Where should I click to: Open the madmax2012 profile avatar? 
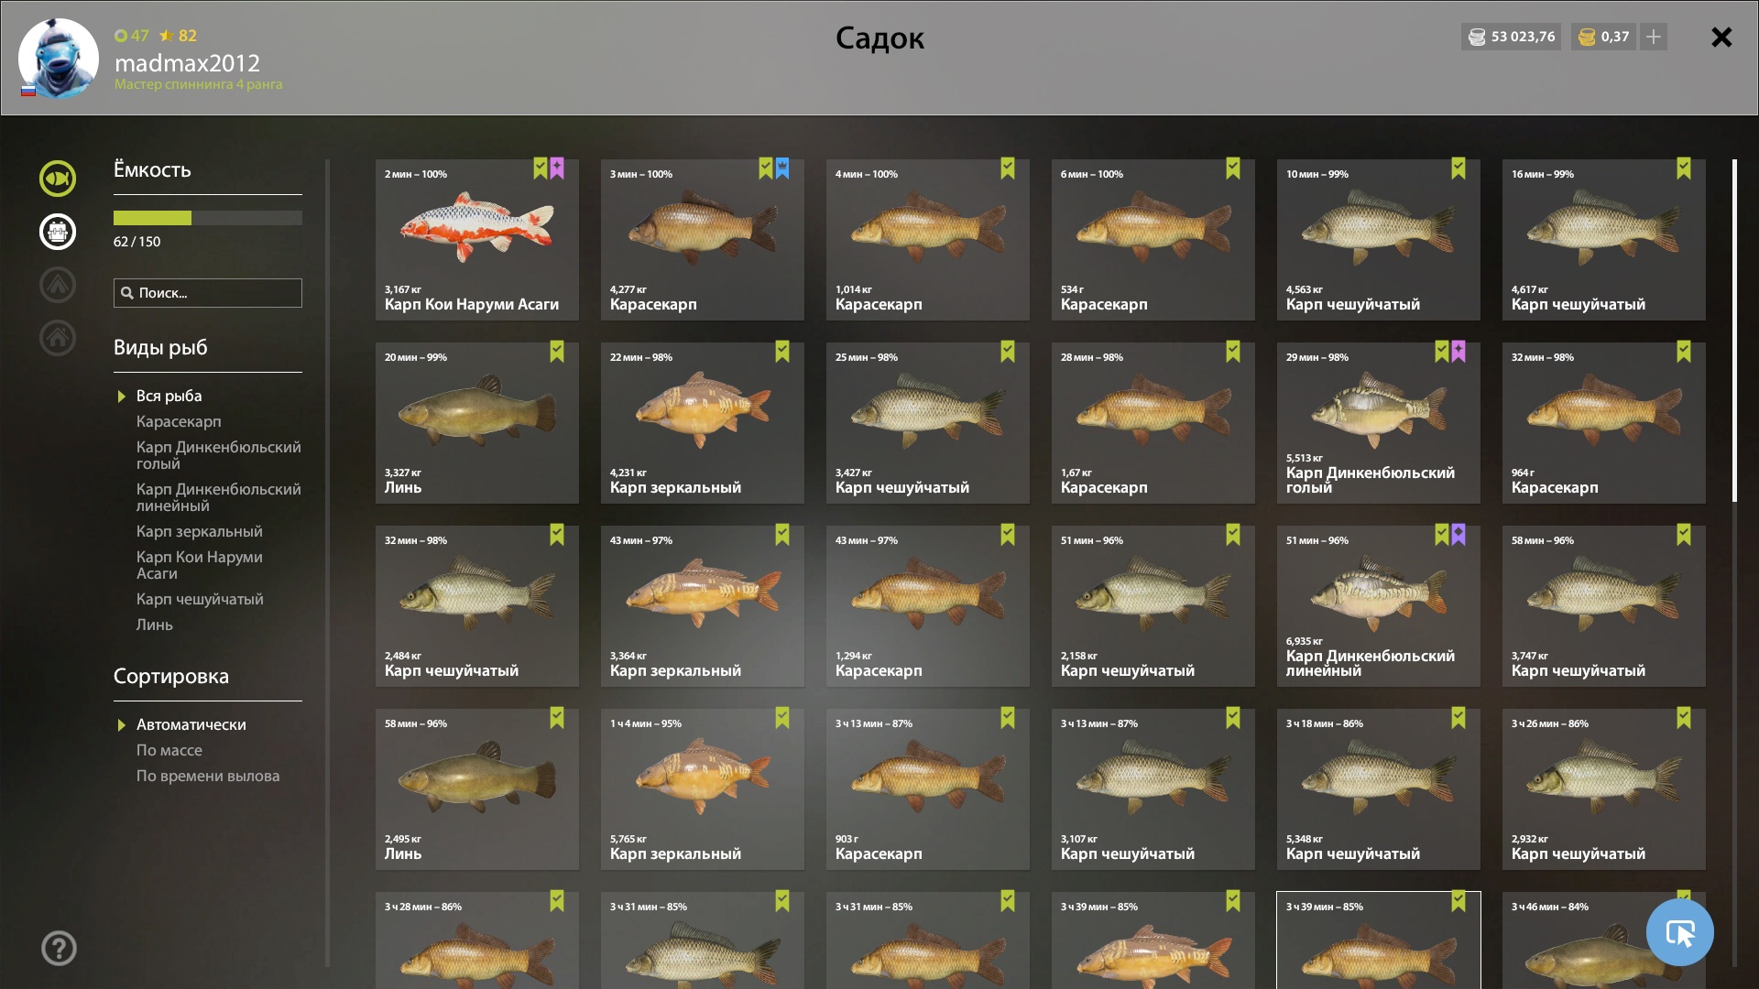[x=58, y=59]
